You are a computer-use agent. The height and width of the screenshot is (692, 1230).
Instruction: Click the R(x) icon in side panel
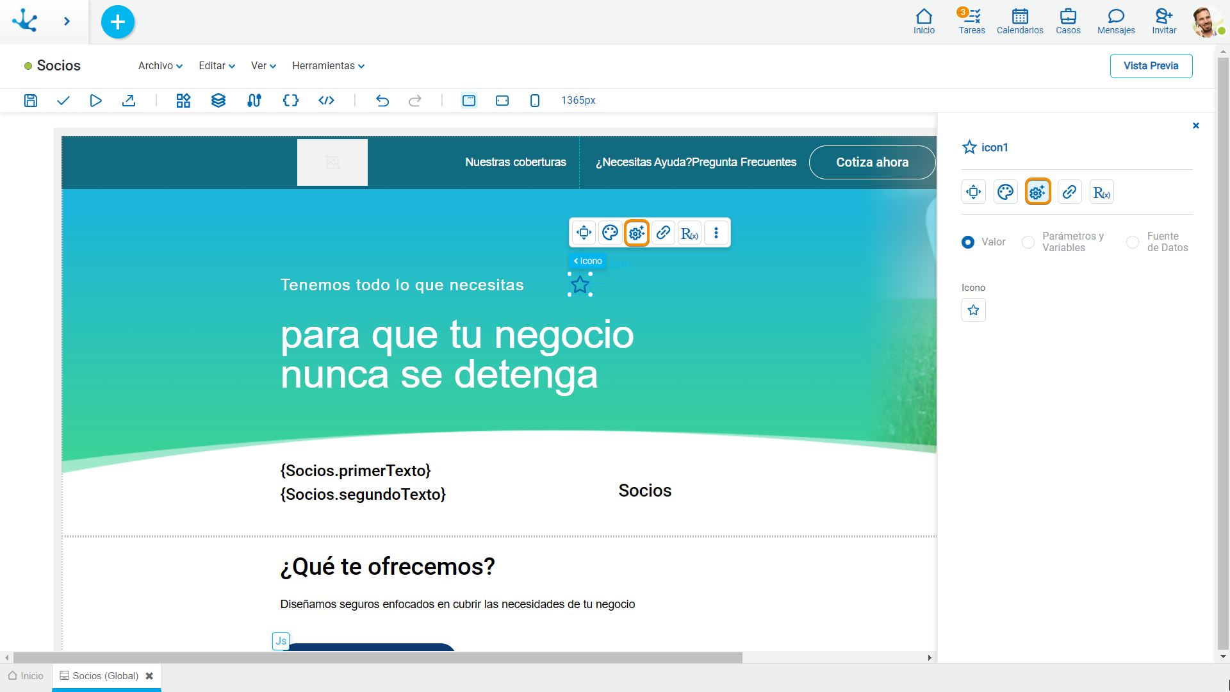click(1102, 192)
